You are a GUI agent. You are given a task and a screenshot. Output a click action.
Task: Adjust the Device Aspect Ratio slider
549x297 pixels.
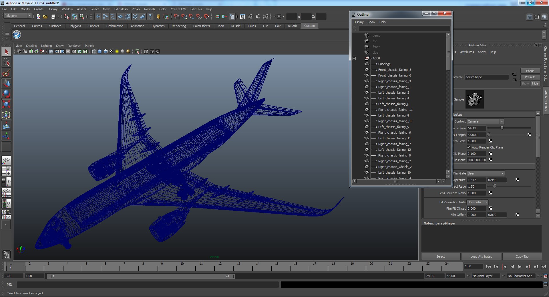tap(494, 186)
